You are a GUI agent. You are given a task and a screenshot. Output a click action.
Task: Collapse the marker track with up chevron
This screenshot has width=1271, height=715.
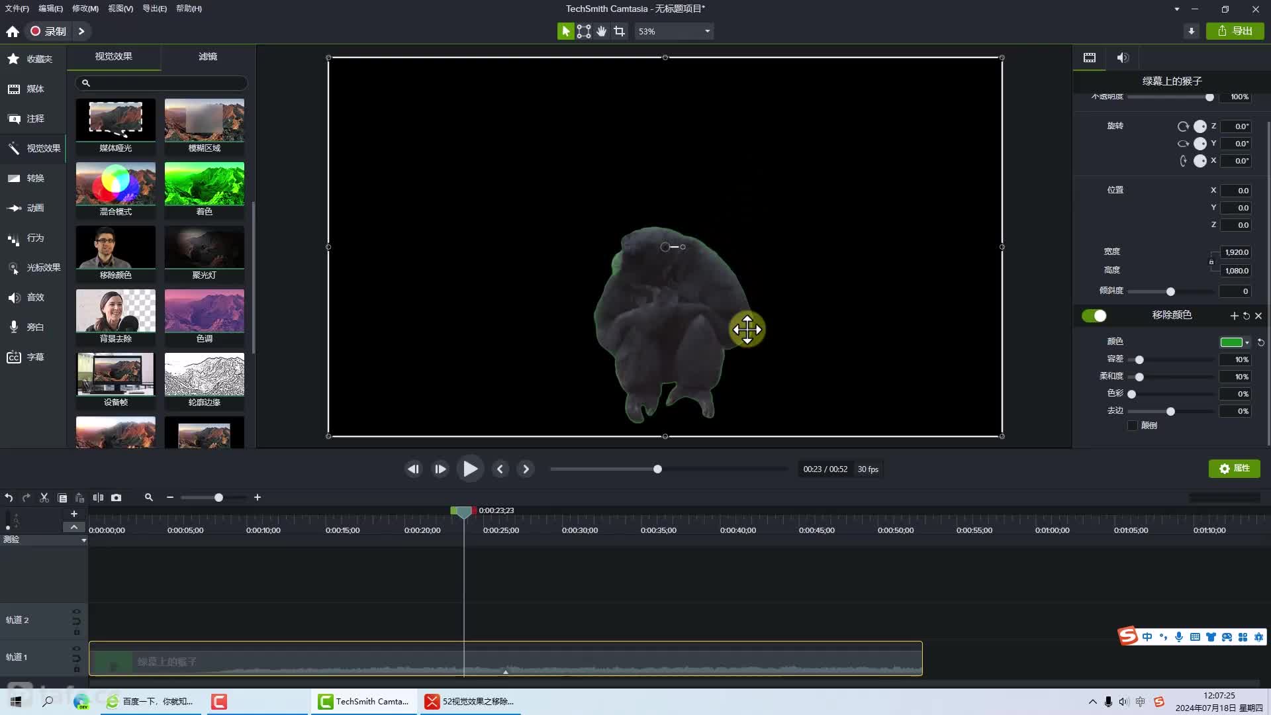(73, 527)
